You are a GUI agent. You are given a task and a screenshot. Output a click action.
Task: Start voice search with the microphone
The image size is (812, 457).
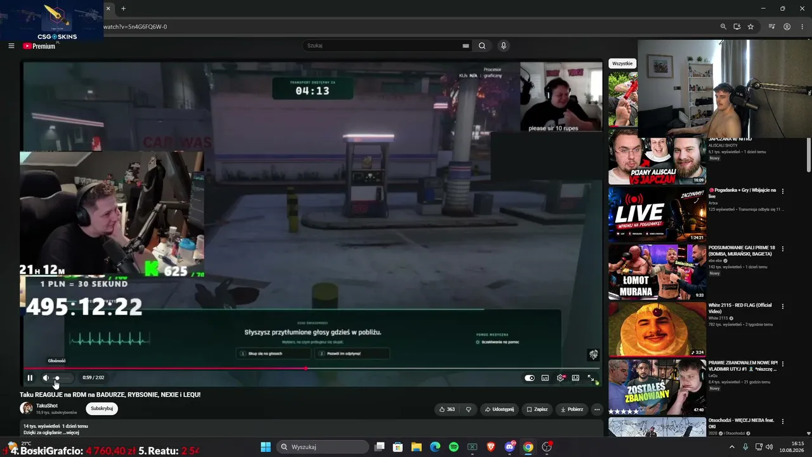pyautogui.click(x=504, y=46)
